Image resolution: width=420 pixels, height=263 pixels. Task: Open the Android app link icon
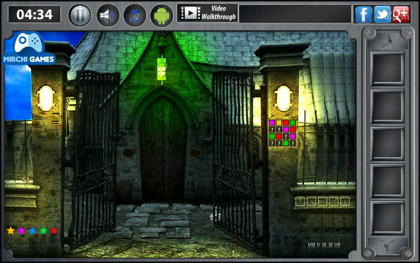pyautogui.click(x=162, y=15)
